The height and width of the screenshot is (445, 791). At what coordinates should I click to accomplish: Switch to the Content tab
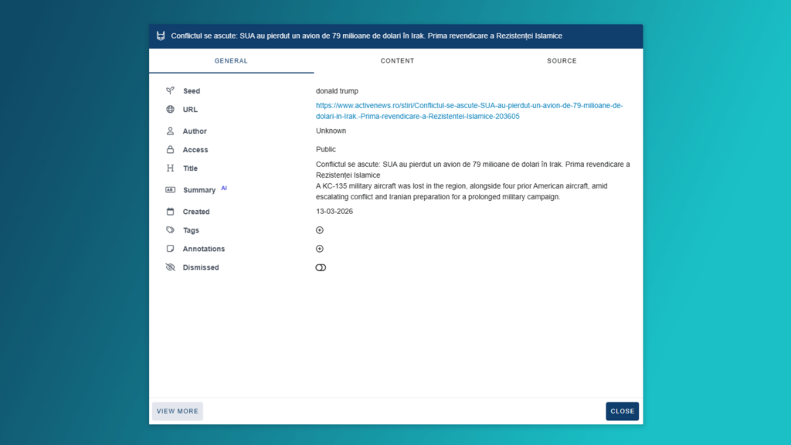(x=397, y=61)
